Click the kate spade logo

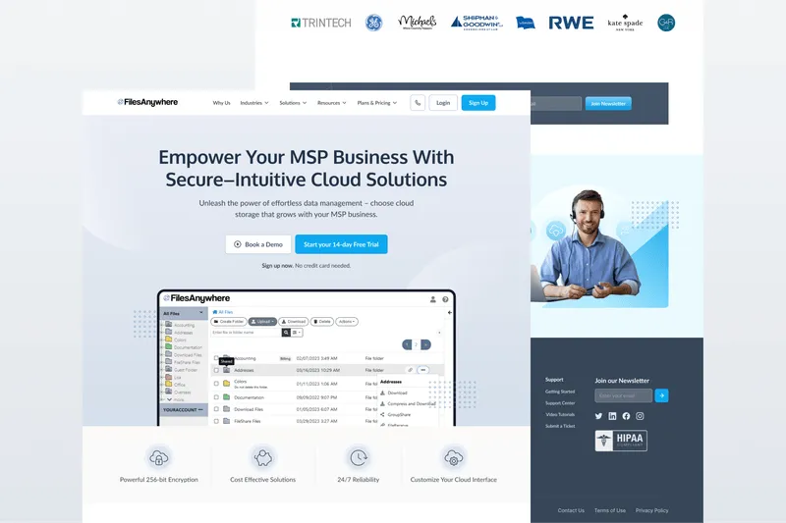[x=625, y=23]
